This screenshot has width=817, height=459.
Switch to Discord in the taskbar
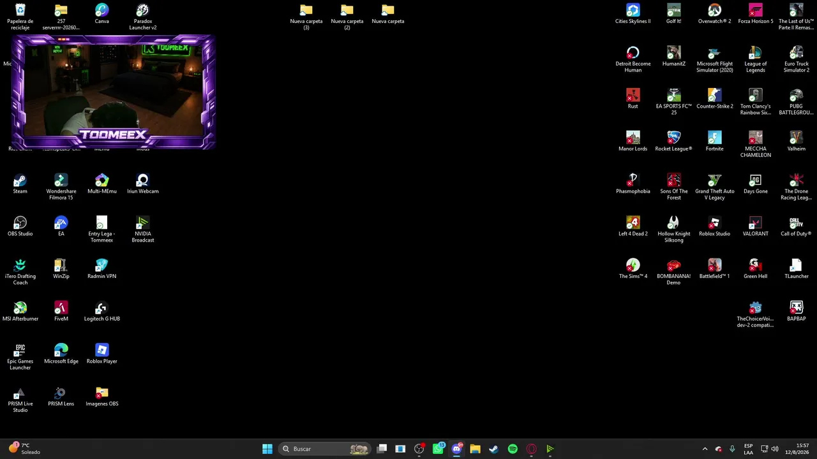click(x=456, y=449)
